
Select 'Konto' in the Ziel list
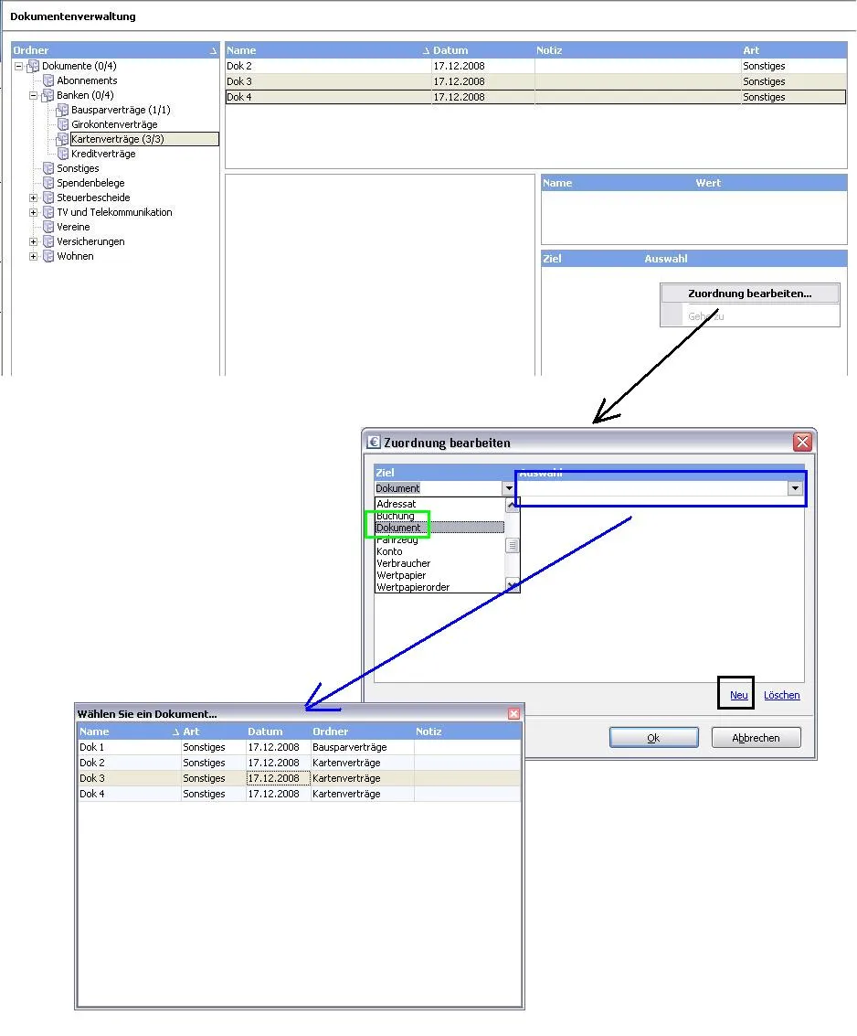tap(389, 551)
